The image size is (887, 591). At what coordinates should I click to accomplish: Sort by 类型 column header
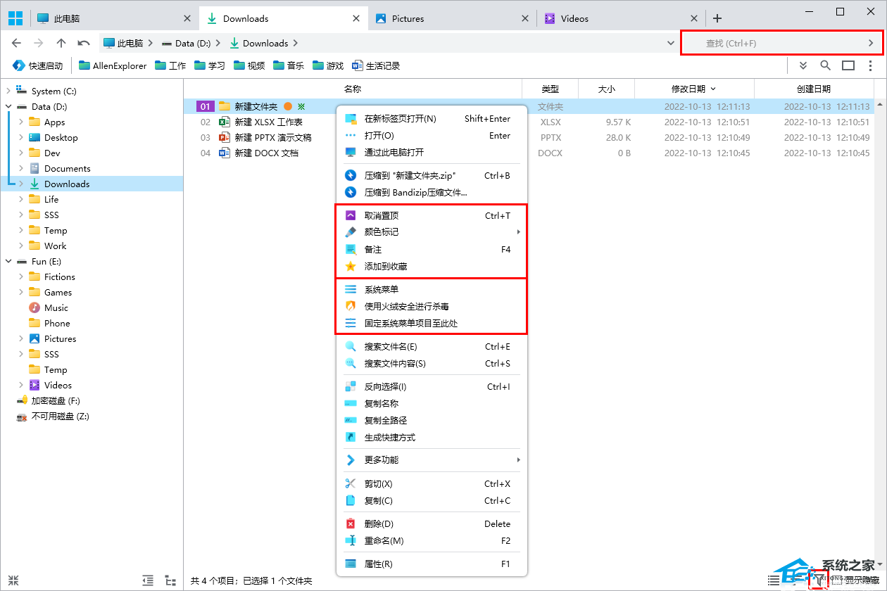coord(550,89)
